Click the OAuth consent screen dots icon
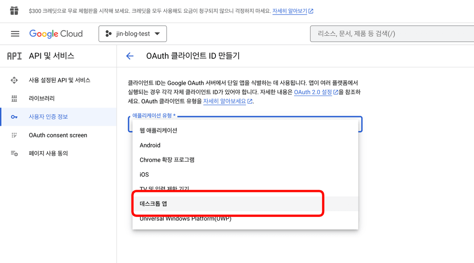This screenshot has height=263, width=474. [x=14, y=135]
